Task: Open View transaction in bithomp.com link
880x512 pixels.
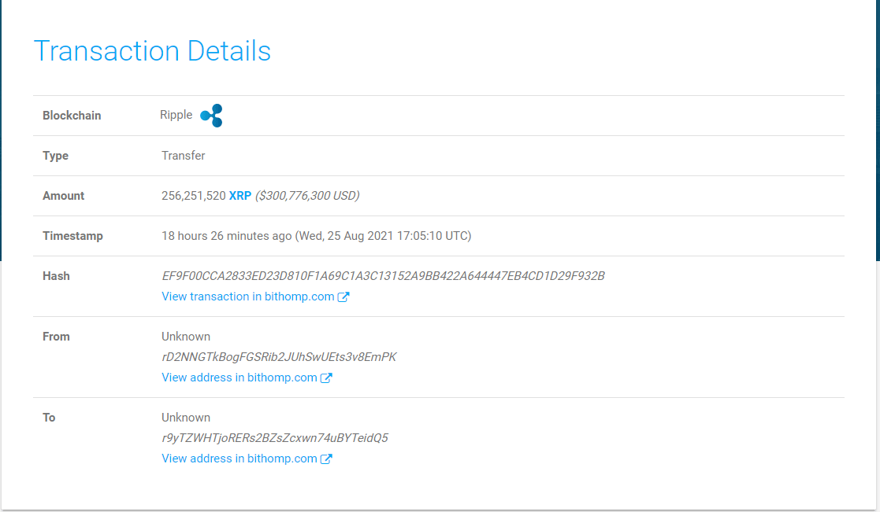Action: [248, 297]
